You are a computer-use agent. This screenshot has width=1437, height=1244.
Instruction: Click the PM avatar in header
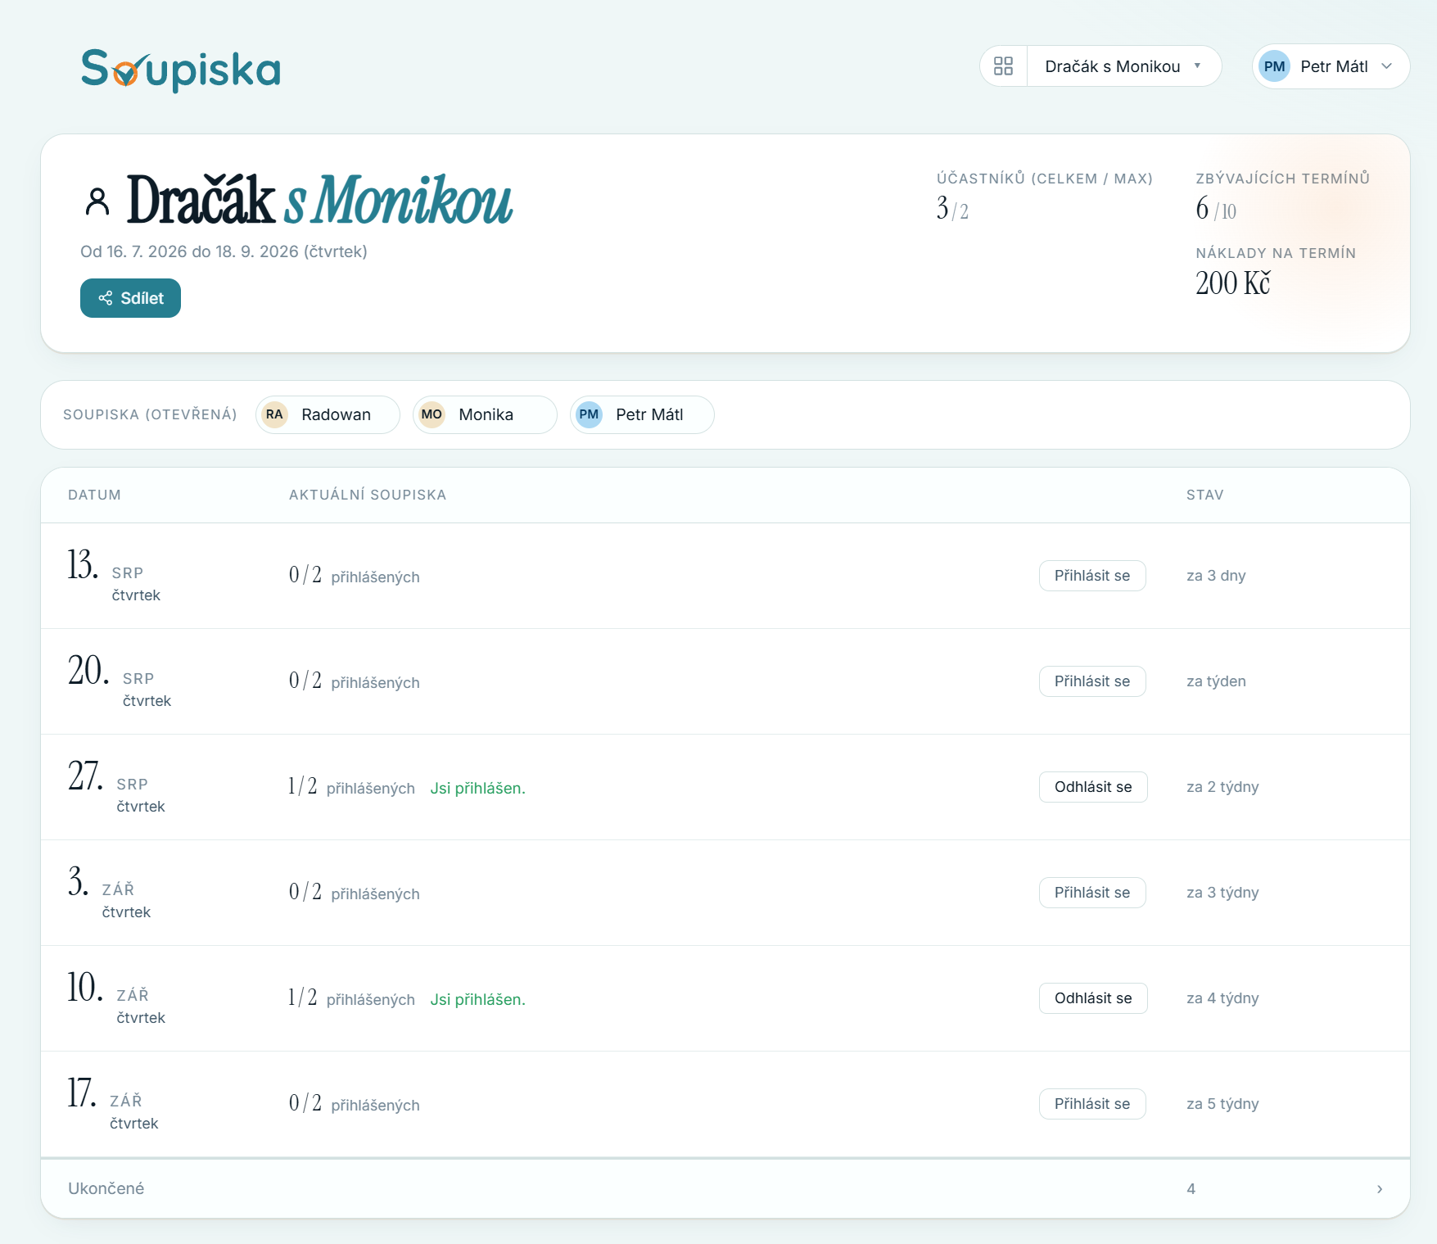coord(1274,66)
